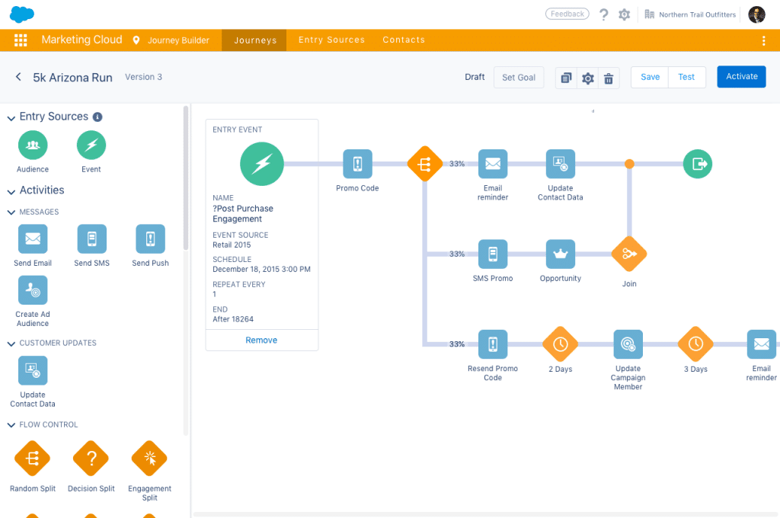Activate the journey
The width and height of the screenshot is (780, 518).
[741, 77]
